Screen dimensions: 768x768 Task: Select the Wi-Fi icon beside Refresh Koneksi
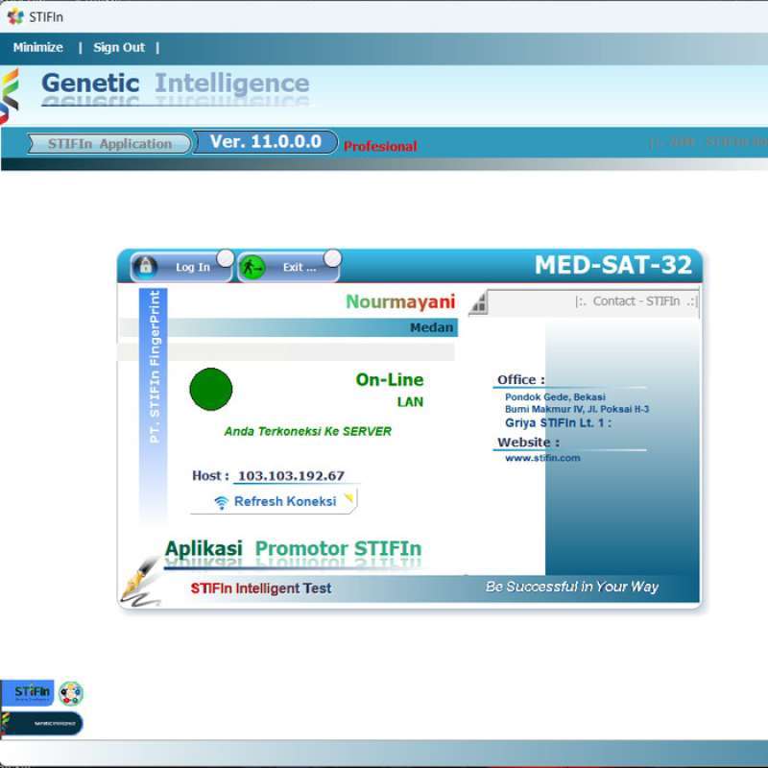[x=221, y=500]
